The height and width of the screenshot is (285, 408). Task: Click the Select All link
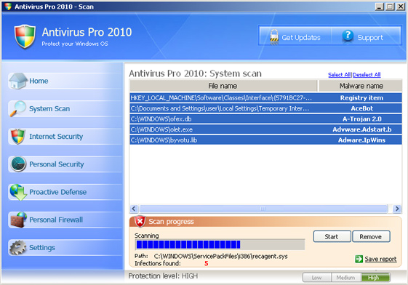pos(340,75)
